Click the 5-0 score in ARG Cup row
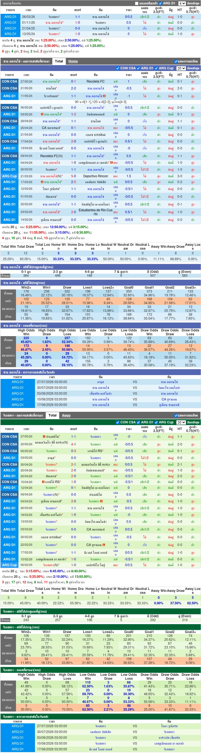 tap(74, 176)
